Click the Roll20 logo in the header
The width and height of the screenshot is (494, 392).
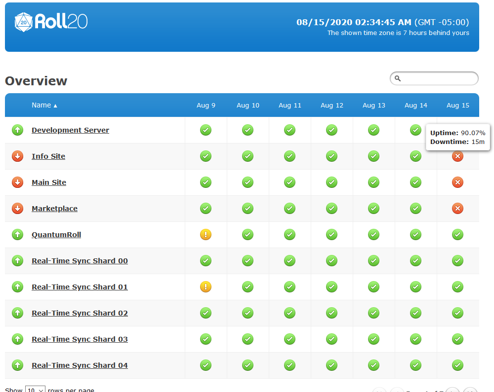pos(51,22)
